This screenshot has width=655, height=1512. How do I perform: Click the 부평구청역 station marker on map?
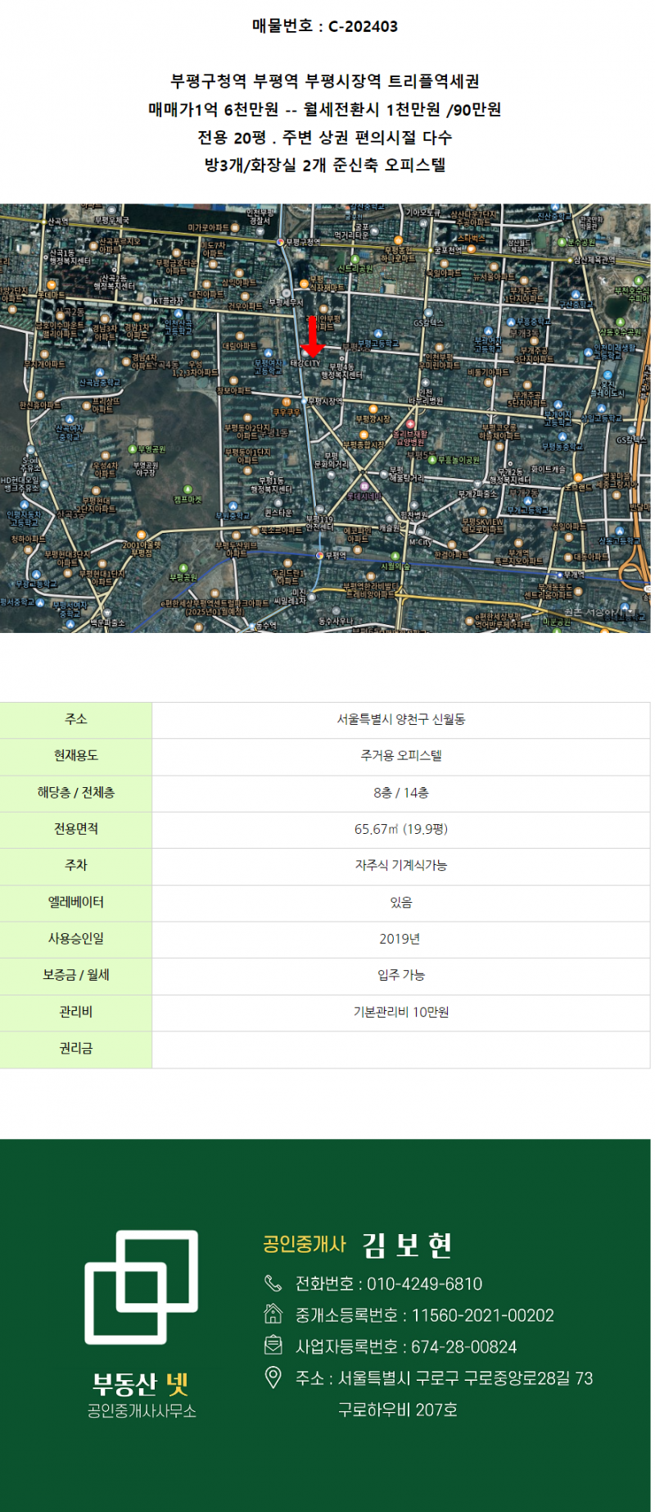[280, 242]
